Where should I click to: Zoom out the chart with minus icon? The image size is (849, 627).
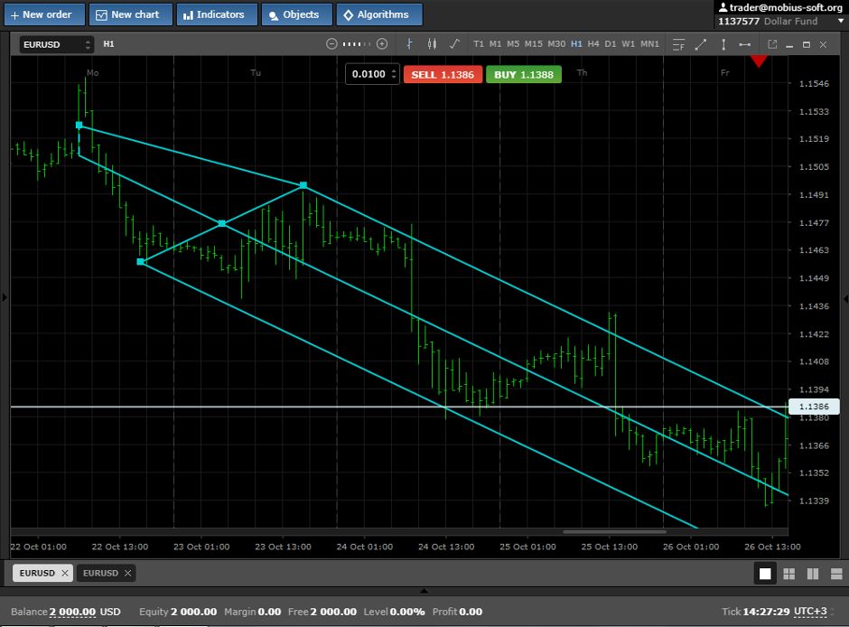[x=331, y=43]
